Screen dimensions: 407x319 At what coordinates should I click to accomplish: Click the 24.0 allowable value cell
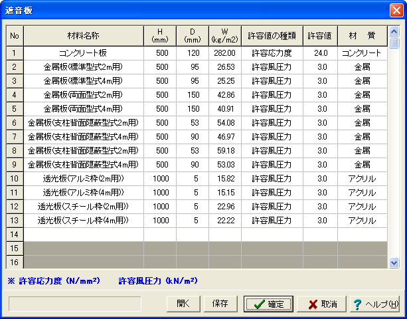[320, 53]
